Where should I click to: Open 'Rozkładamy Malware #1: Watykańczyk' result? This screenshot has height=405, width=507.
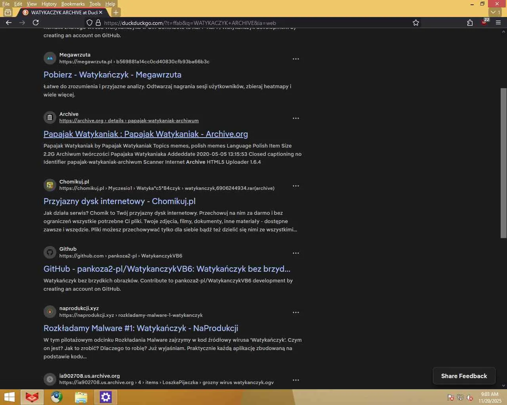141,328
